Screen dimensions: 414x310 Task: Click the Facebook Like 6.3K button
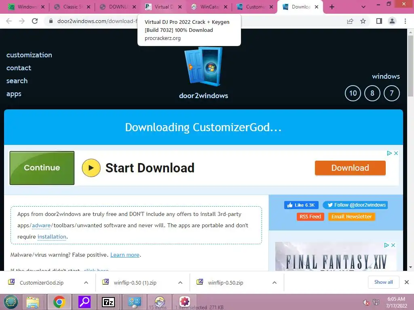pyautogui.click(x=301, y=205)
